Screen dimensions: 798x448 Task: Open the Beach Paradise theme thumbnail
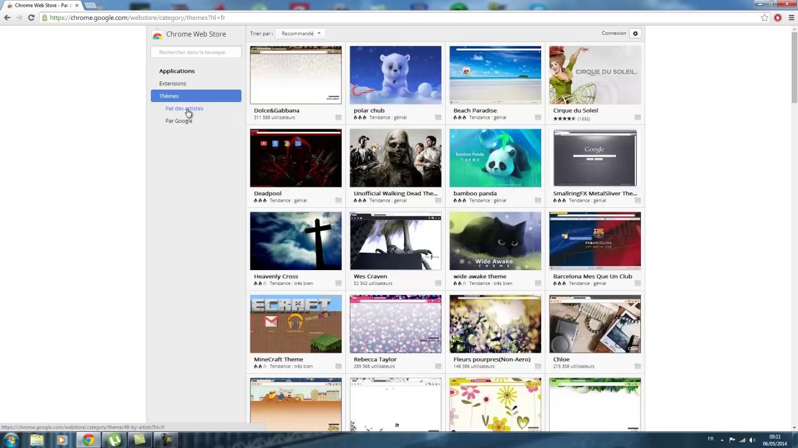click(495, 75)
